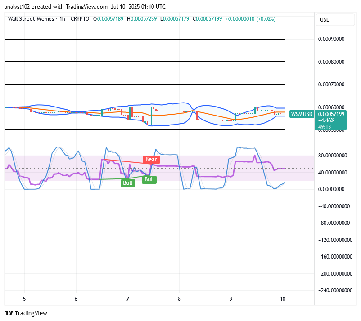The width and height of the screenshot is (361, 321).
Task: Click the TradingView logo at bottom
Action: pos(26,313)
